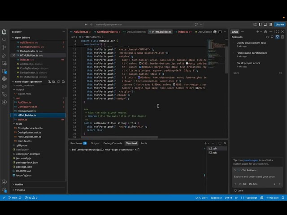The image size is (287, 215).
Task: Click the chat input field
Action: pos(257,176)
